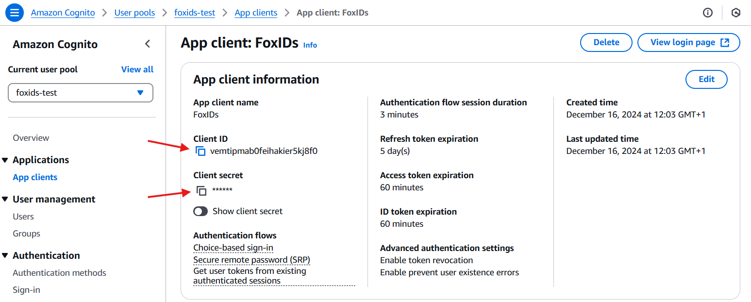
Task: Navigate to Overview in the sidebar
Action: (31, 137)
